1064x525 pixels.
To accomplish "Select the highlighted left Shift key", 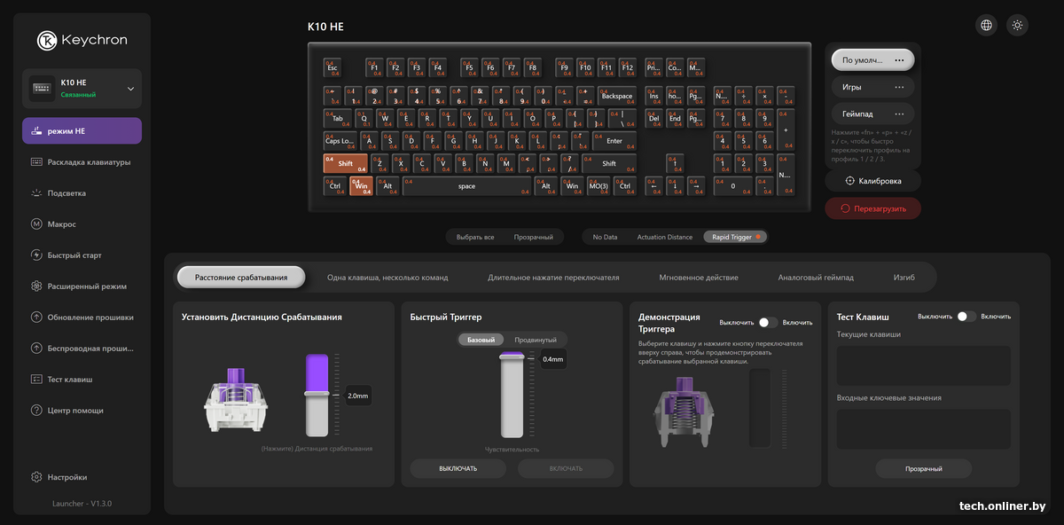I will pyautogui.click(x=345, y=163).
